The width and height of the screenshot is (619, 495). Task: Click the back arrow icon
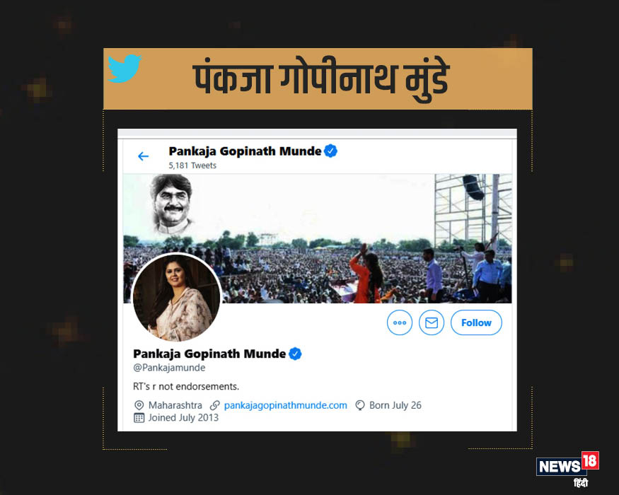click(x=143, y=156)
